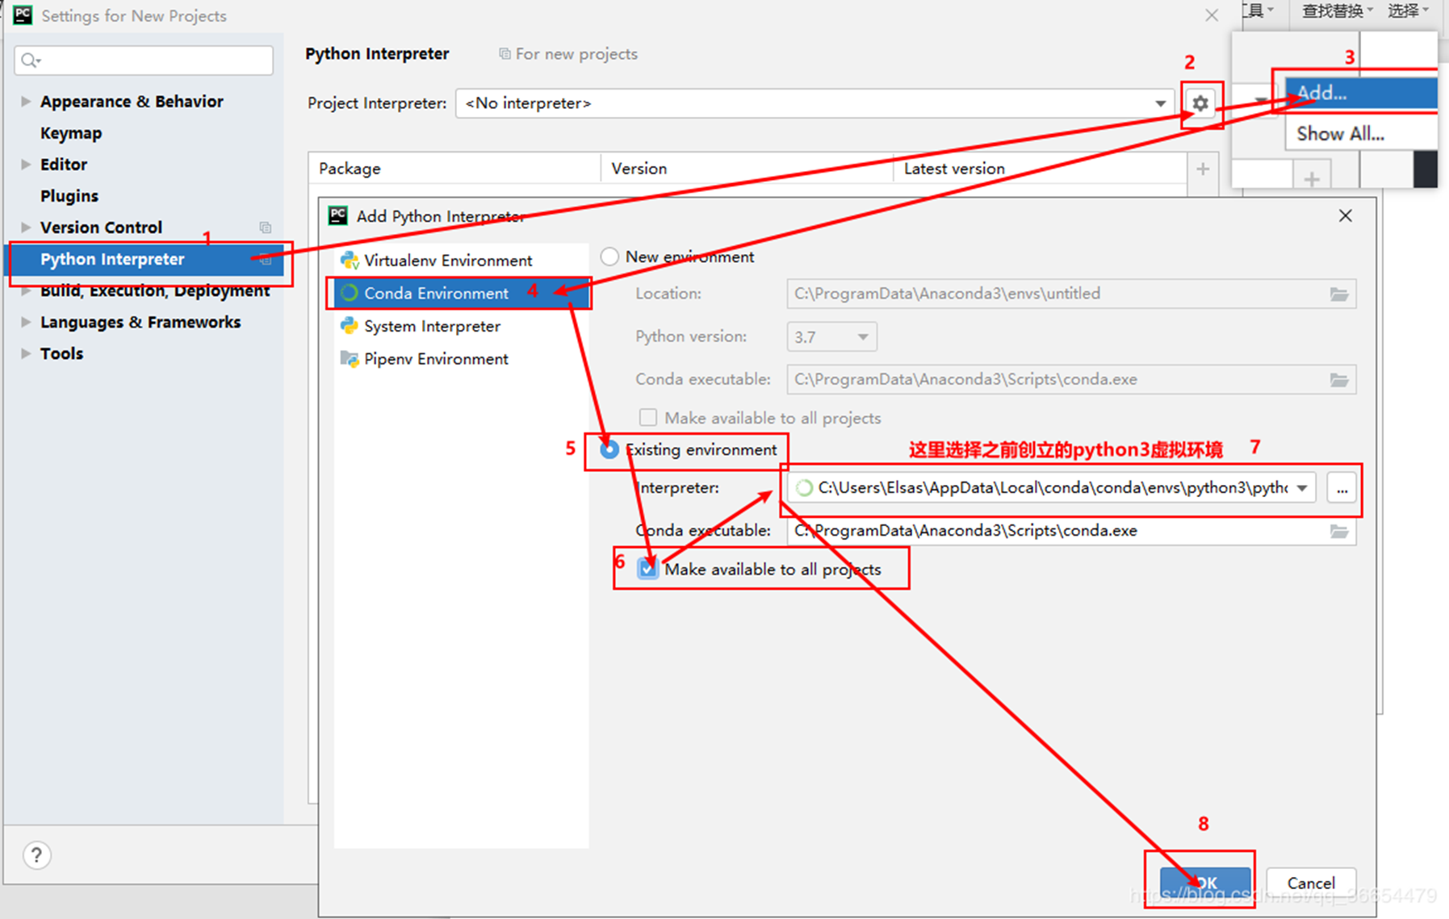Screen dimensions: 1449x919
Task: Click the OK button
Action: coord(1205,883)
